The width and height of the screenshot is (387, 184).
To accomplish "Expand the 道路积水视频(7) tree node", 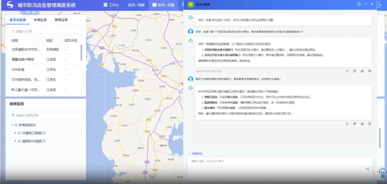I will pos(15,141).
